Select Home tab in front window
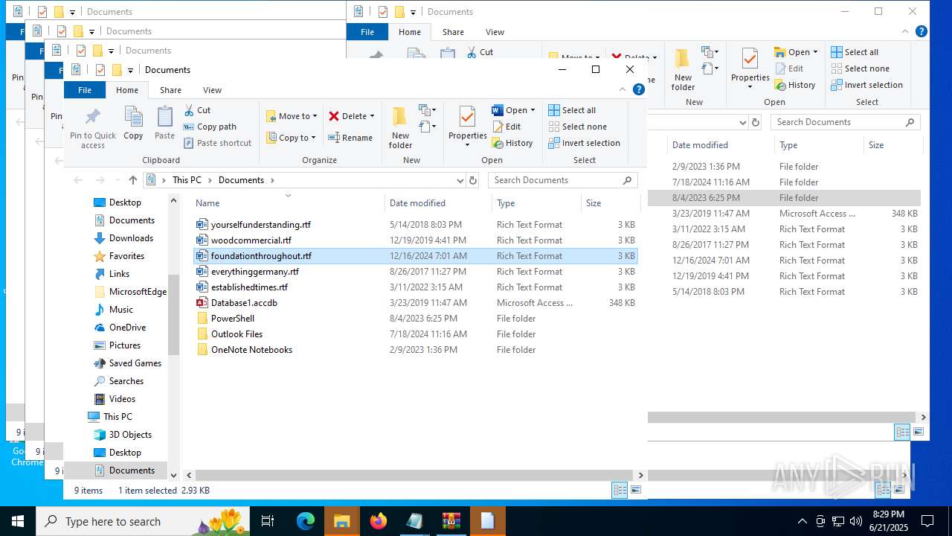The width and height of the screenshot is (952, 536). (126, 90)
